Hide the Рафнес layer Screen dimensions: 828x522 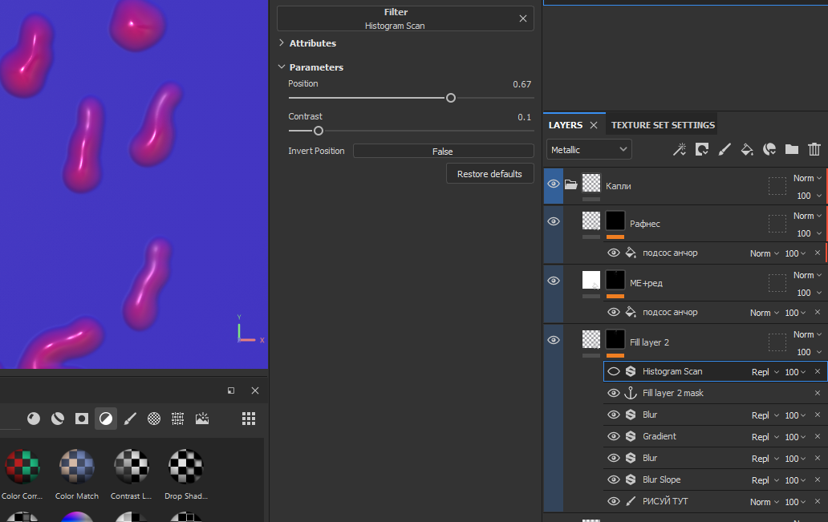click(x=554, y=221)
